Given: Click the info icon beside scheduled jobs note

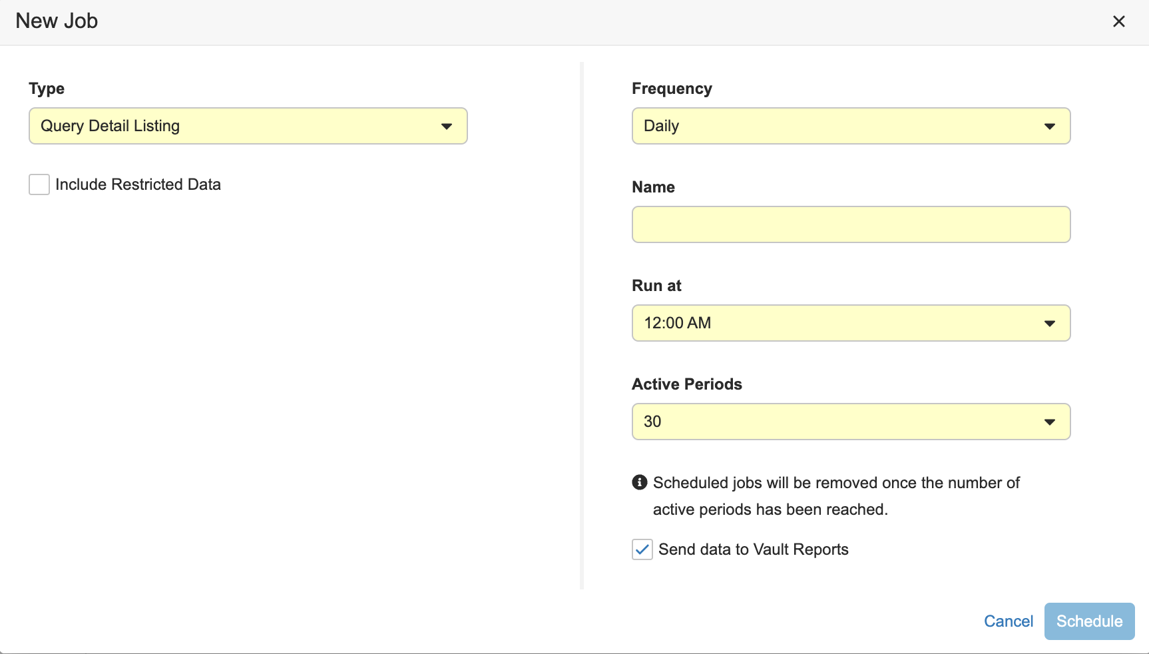Looking at the screenshot, I should click(x=639, y=482).
